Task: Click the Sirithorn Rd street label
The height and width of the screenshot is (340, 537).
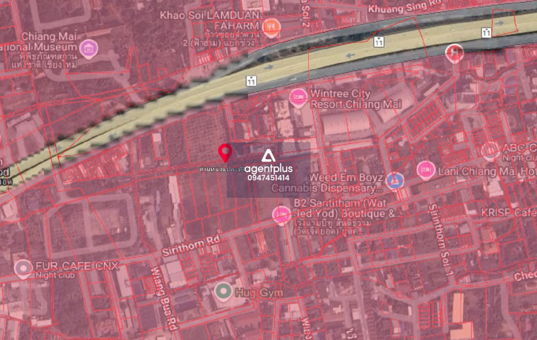Action: tap(191, 245)
